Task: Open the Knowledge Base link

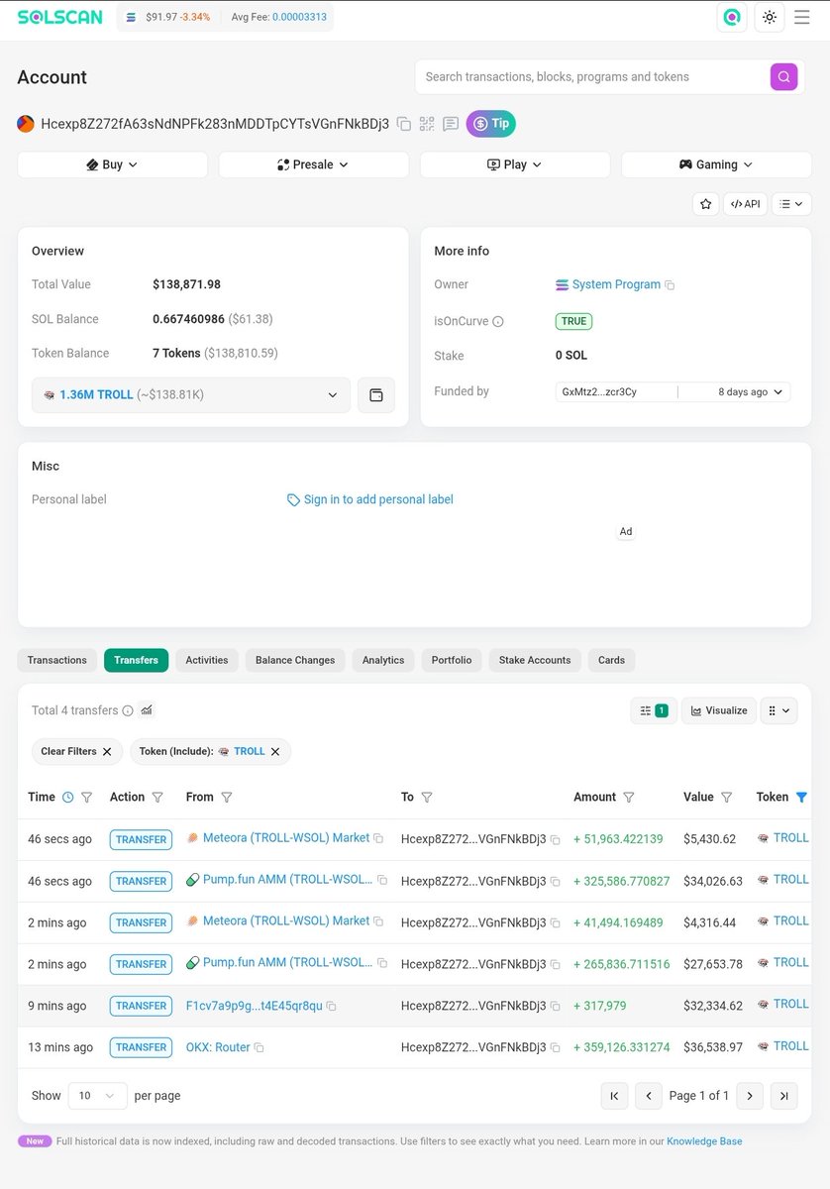Action: pos(704,1141)
